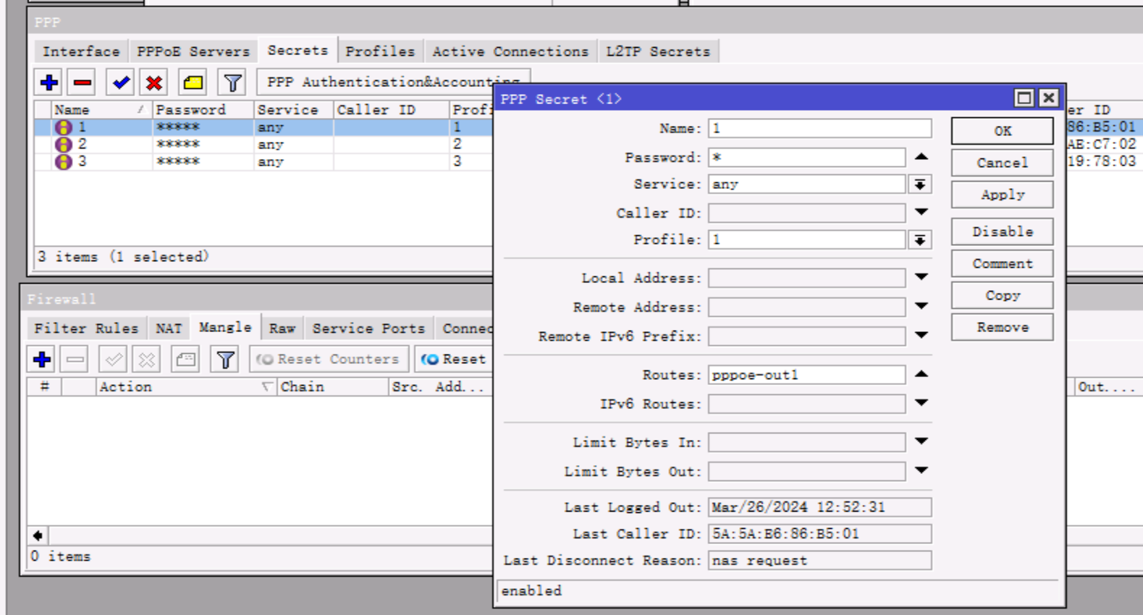The height and width of the screenshot is (615, 1143).
Task: Click the Remove button in dialog
Action: [x=1002, y=327]
